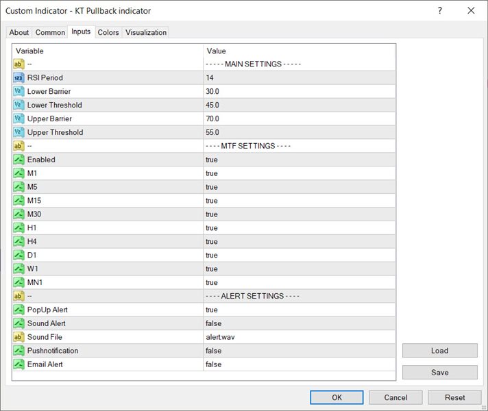Click the Reset button

[454, 397]
